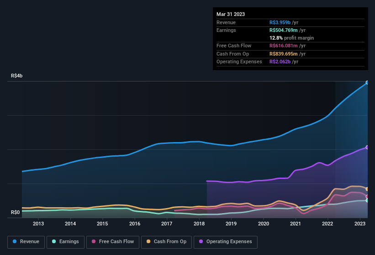Screen dimensions: 375x255
Task: Select the 2016 x-axis label
Action: click(135, 224)
